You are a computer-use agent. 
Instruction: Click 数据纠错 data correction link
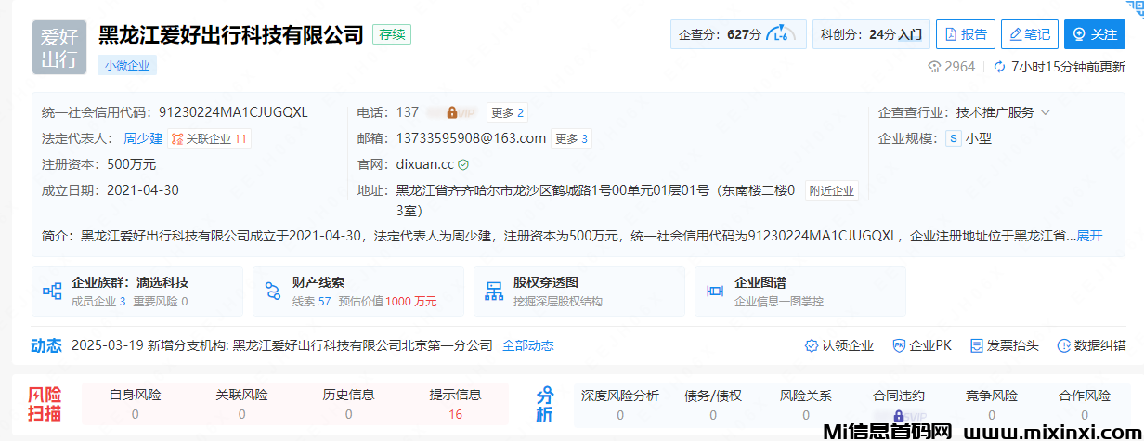pos(1091,345)
